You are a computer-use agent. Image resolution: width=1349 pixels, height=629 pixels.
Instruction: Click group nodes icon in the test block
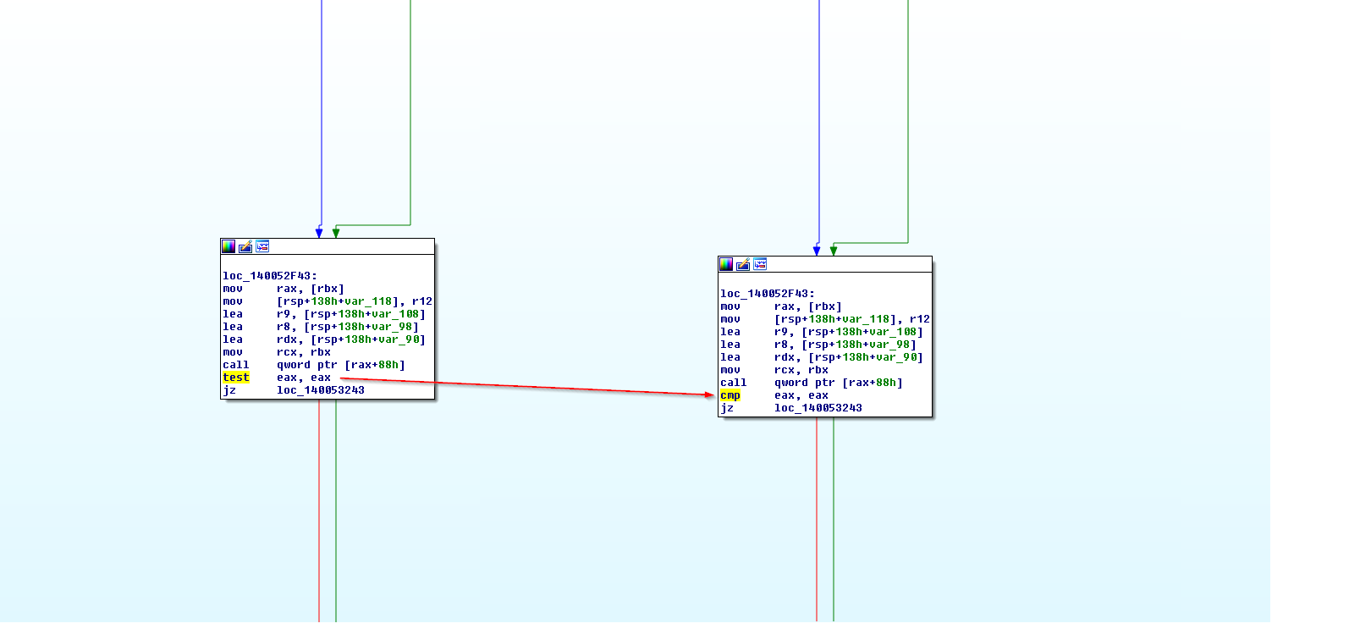point(262,246)
